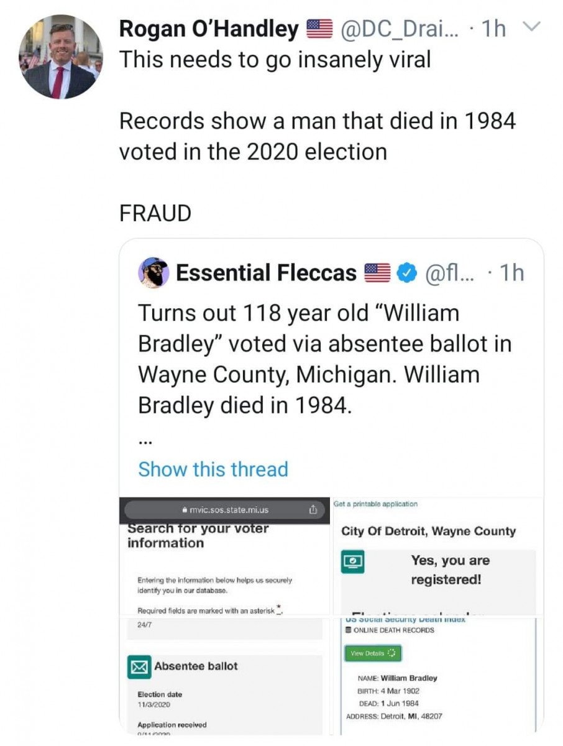Select the Absentee ballot envelope icon
563x746 pixels.
(139, 666)
